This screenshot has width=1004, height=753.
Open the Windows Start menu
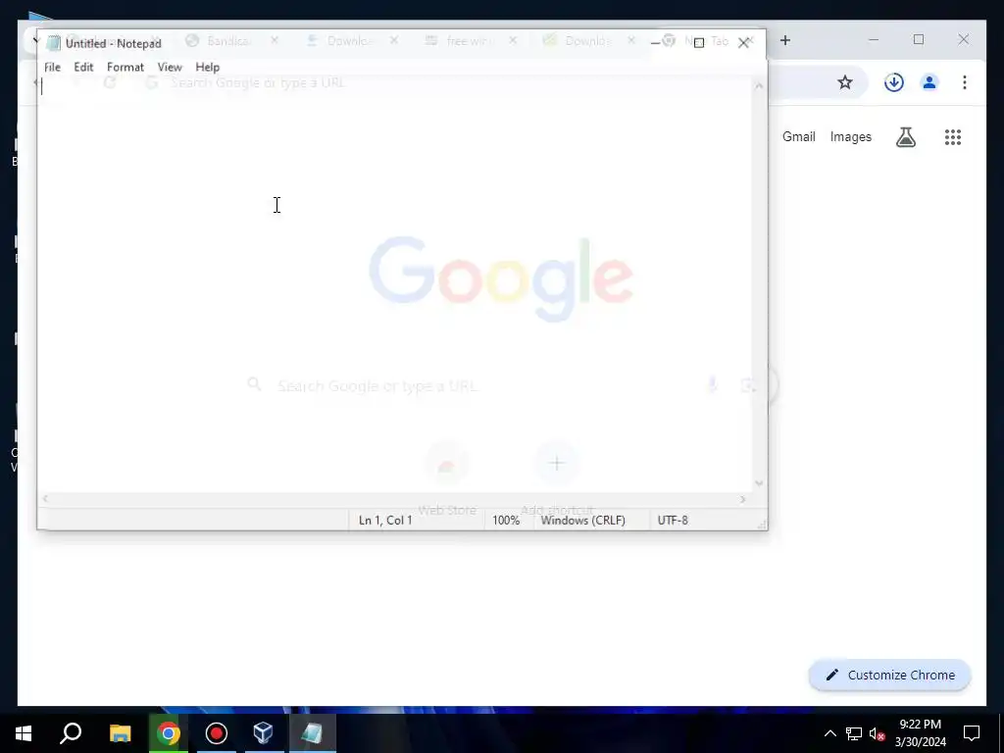pyautogui.click(x=24, y=733)
